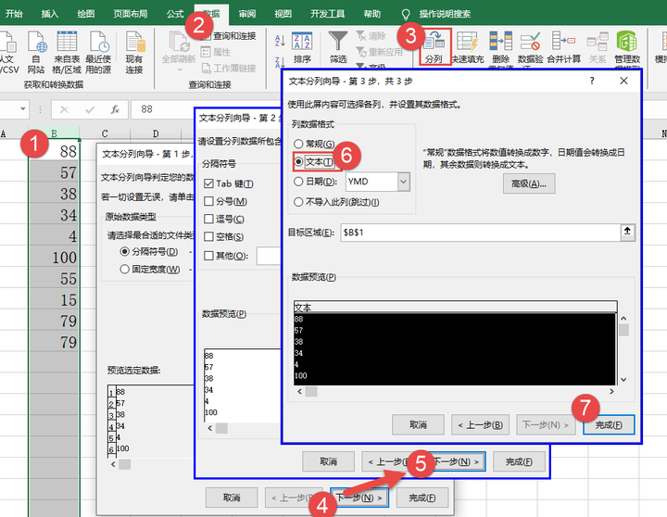
Task: Click 下一步(N) in step 1 wizard
Action: coord(359,498)
